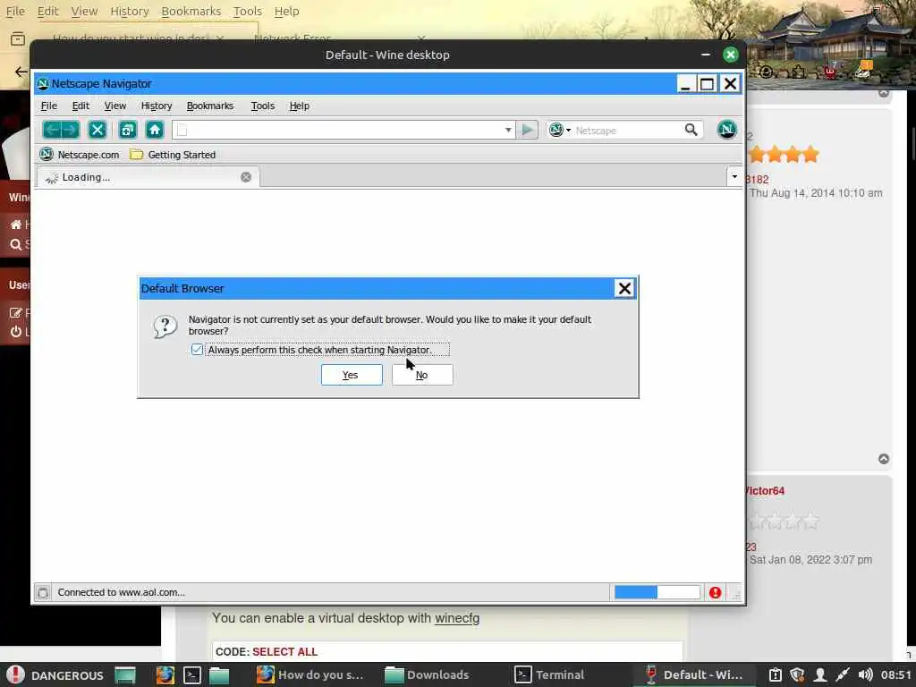
Task: Open the Netscape Help menu
Action: [x=299, y=106]
